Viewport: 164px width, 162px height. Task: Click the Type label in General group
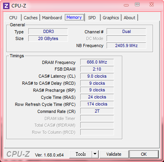[19, 32]
